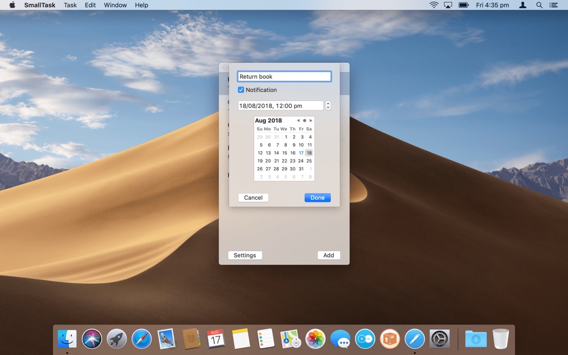Open System Preferences gear in dock
This screenshot has height=355, width=568.
coord(439,339)
